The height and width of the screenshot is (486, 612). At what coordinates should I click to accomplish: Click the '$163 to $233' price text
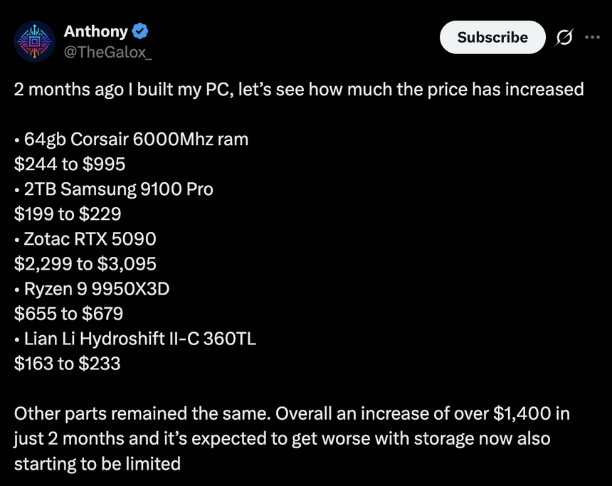click(68, 364)
